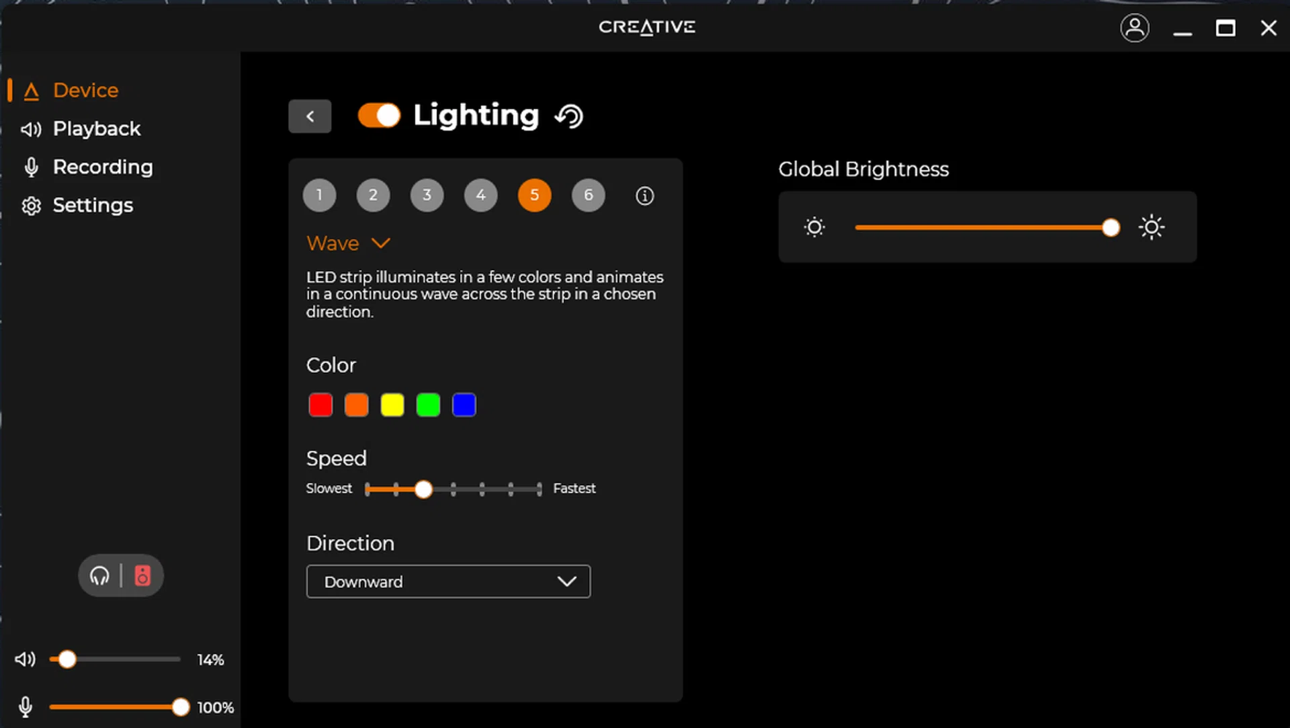
Task: Reset Lighting using the revert icon
Action: (x=568, y=116)
